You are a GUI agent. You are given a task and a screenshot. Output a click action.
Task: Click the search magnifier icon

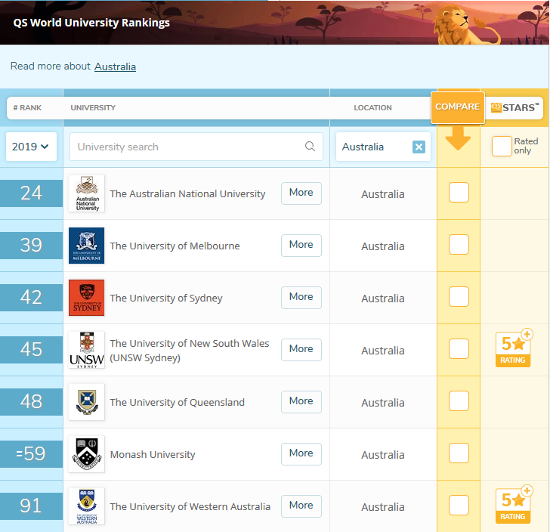click(310, 147)
